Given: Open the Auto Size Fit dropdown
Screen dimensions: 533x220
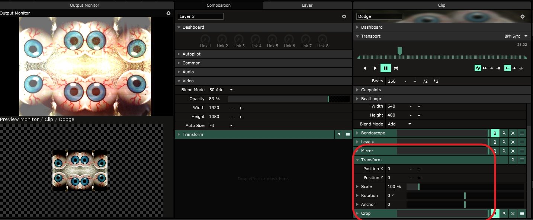Looking at the screenshot, I should (x=221, y=125).
